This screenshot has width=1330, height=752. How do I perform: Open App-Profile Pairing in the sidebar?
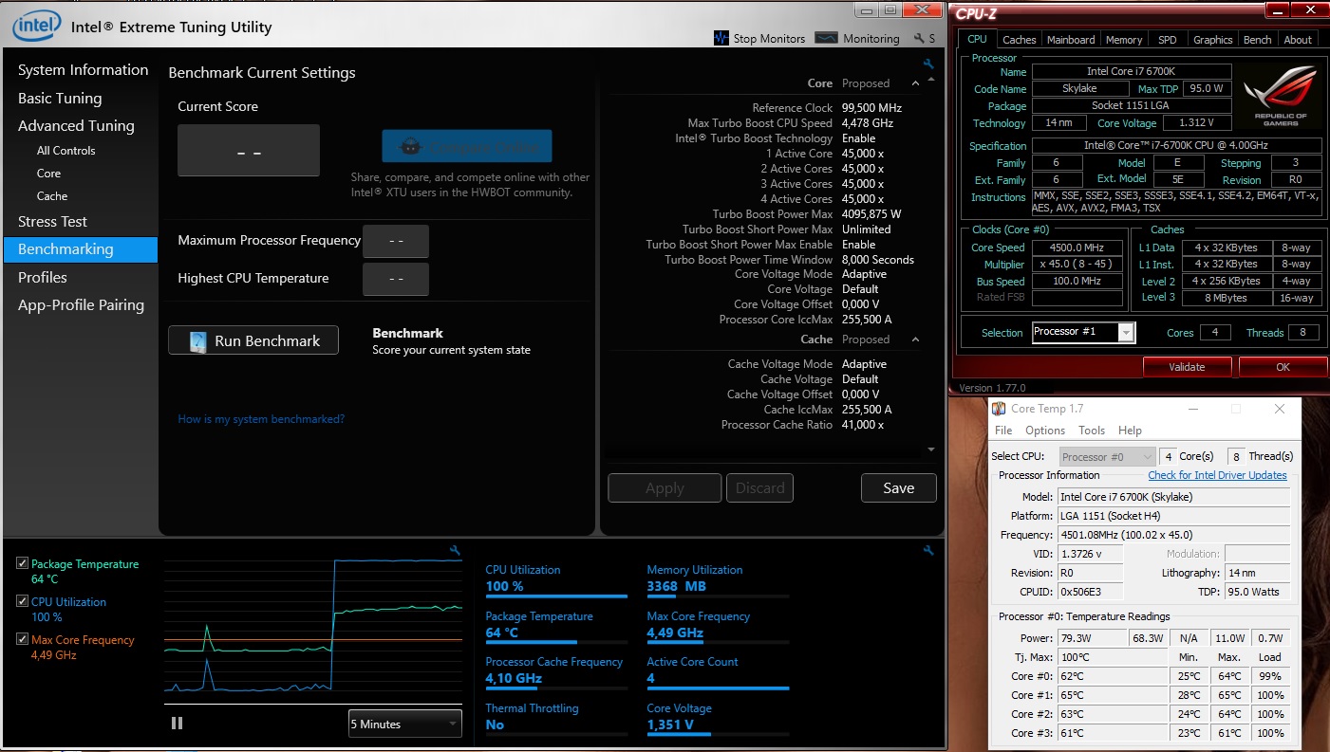click(81, 305)
